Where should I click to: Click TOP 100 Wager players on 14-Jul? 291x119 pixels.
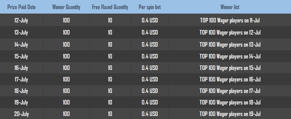[230, 56]
